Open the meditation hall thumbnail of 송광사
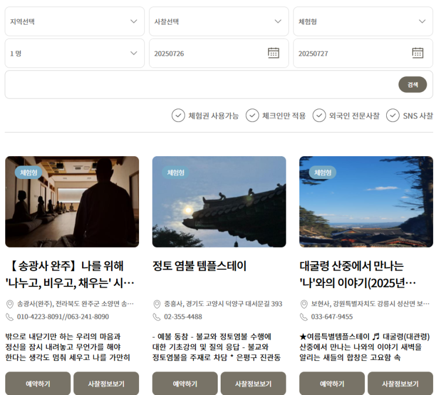The height and width of the screenshot is (395, 436). click(72, 202)
